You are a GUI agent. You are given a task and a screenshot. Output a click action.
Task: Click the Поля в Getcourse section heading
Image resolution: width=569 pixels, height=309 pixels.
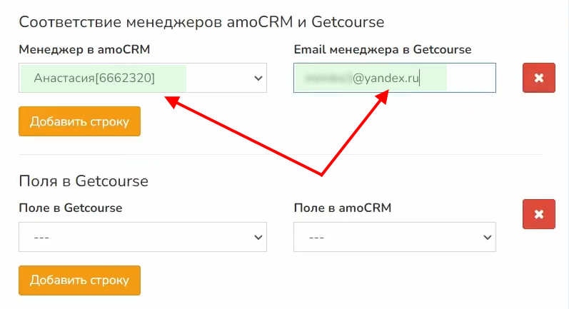(84, 181)
